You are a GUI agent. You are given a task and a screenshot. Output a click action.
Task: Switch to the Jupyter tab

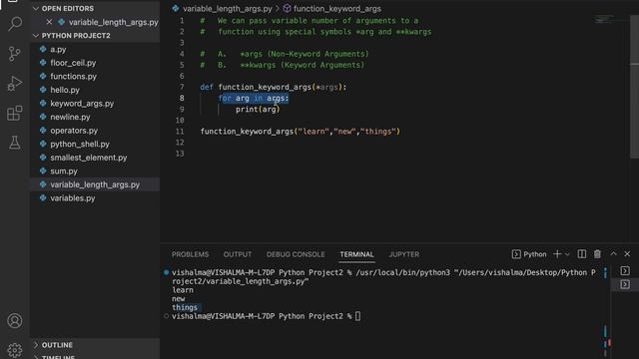[x=403, y=254]
